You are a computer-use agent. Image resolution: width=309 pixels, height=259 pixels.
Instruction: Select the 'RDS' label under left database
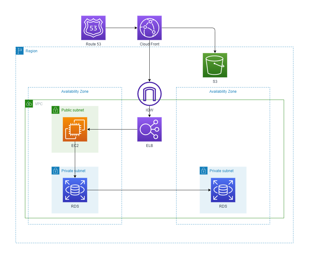coord(75,206)
